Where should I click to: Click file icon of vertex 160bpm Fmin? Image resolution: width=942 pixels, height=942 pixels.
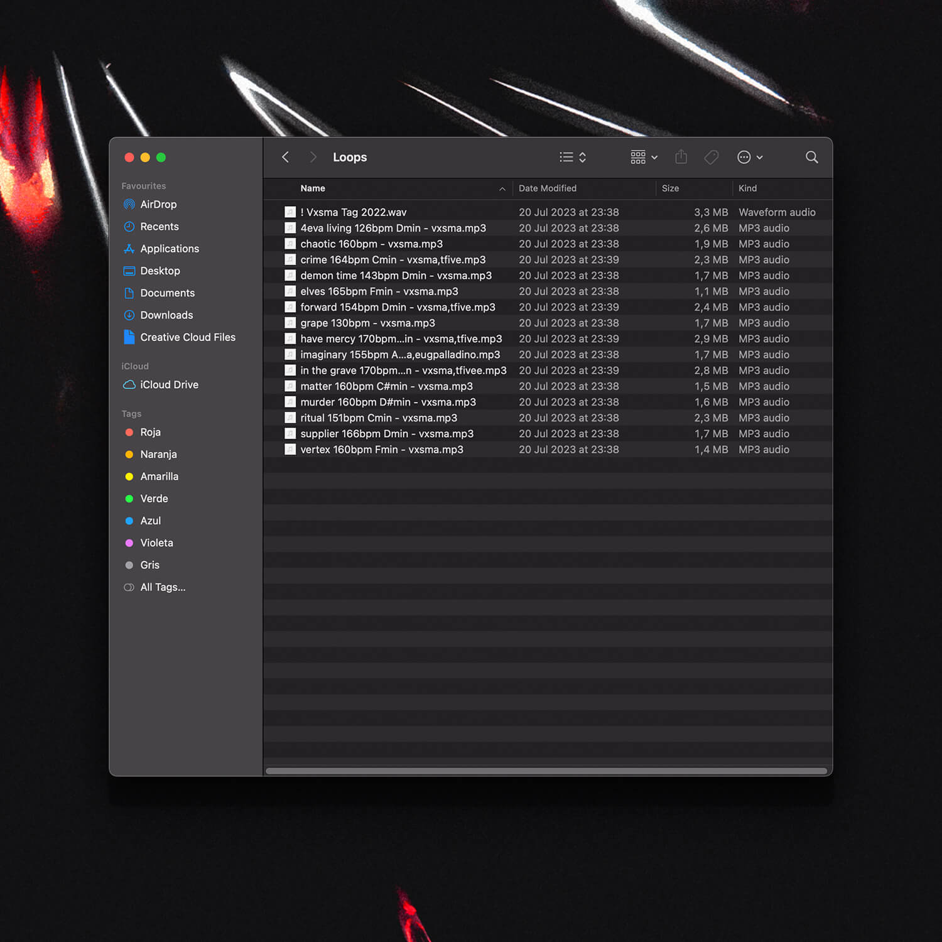pos(290,450)
